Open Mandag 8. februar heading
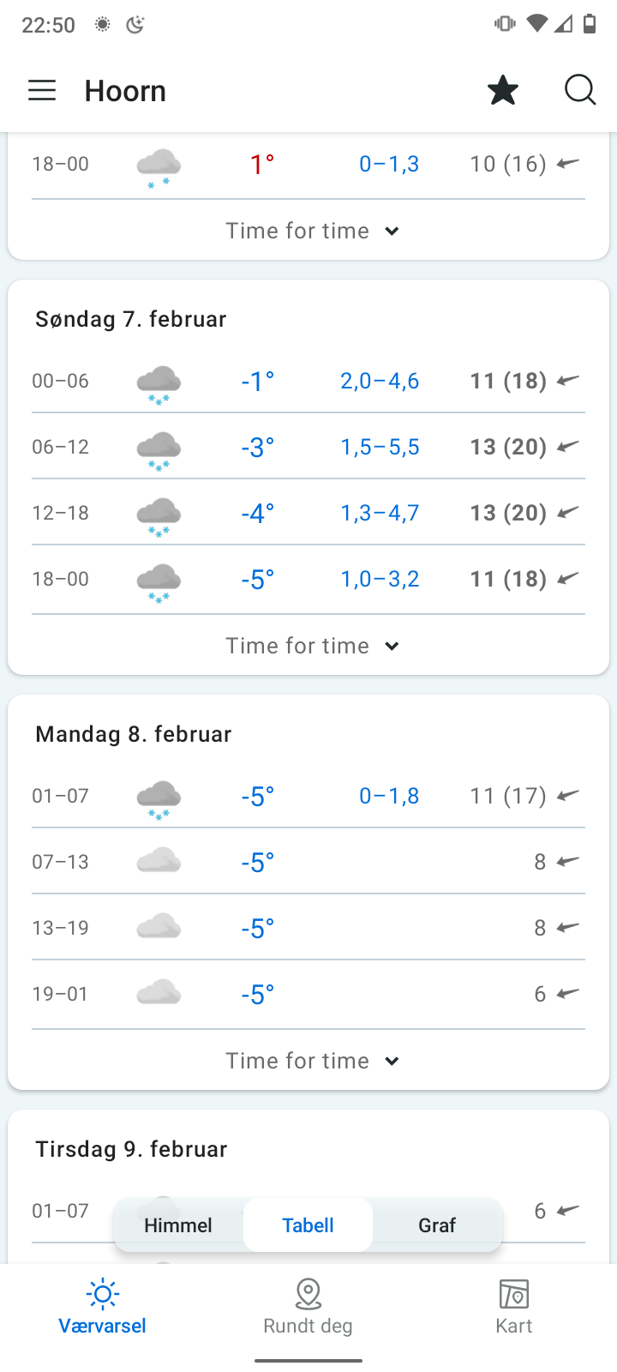Image resolution: width=617 pixels, height=1372 pixels. tap(134, 734)
